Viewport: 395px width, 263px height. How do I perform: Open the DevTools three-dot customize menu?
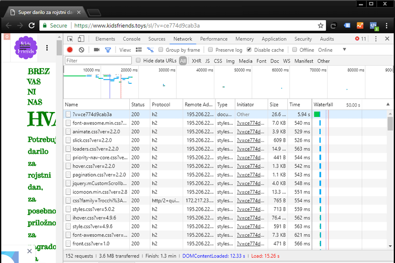(376, 39)
